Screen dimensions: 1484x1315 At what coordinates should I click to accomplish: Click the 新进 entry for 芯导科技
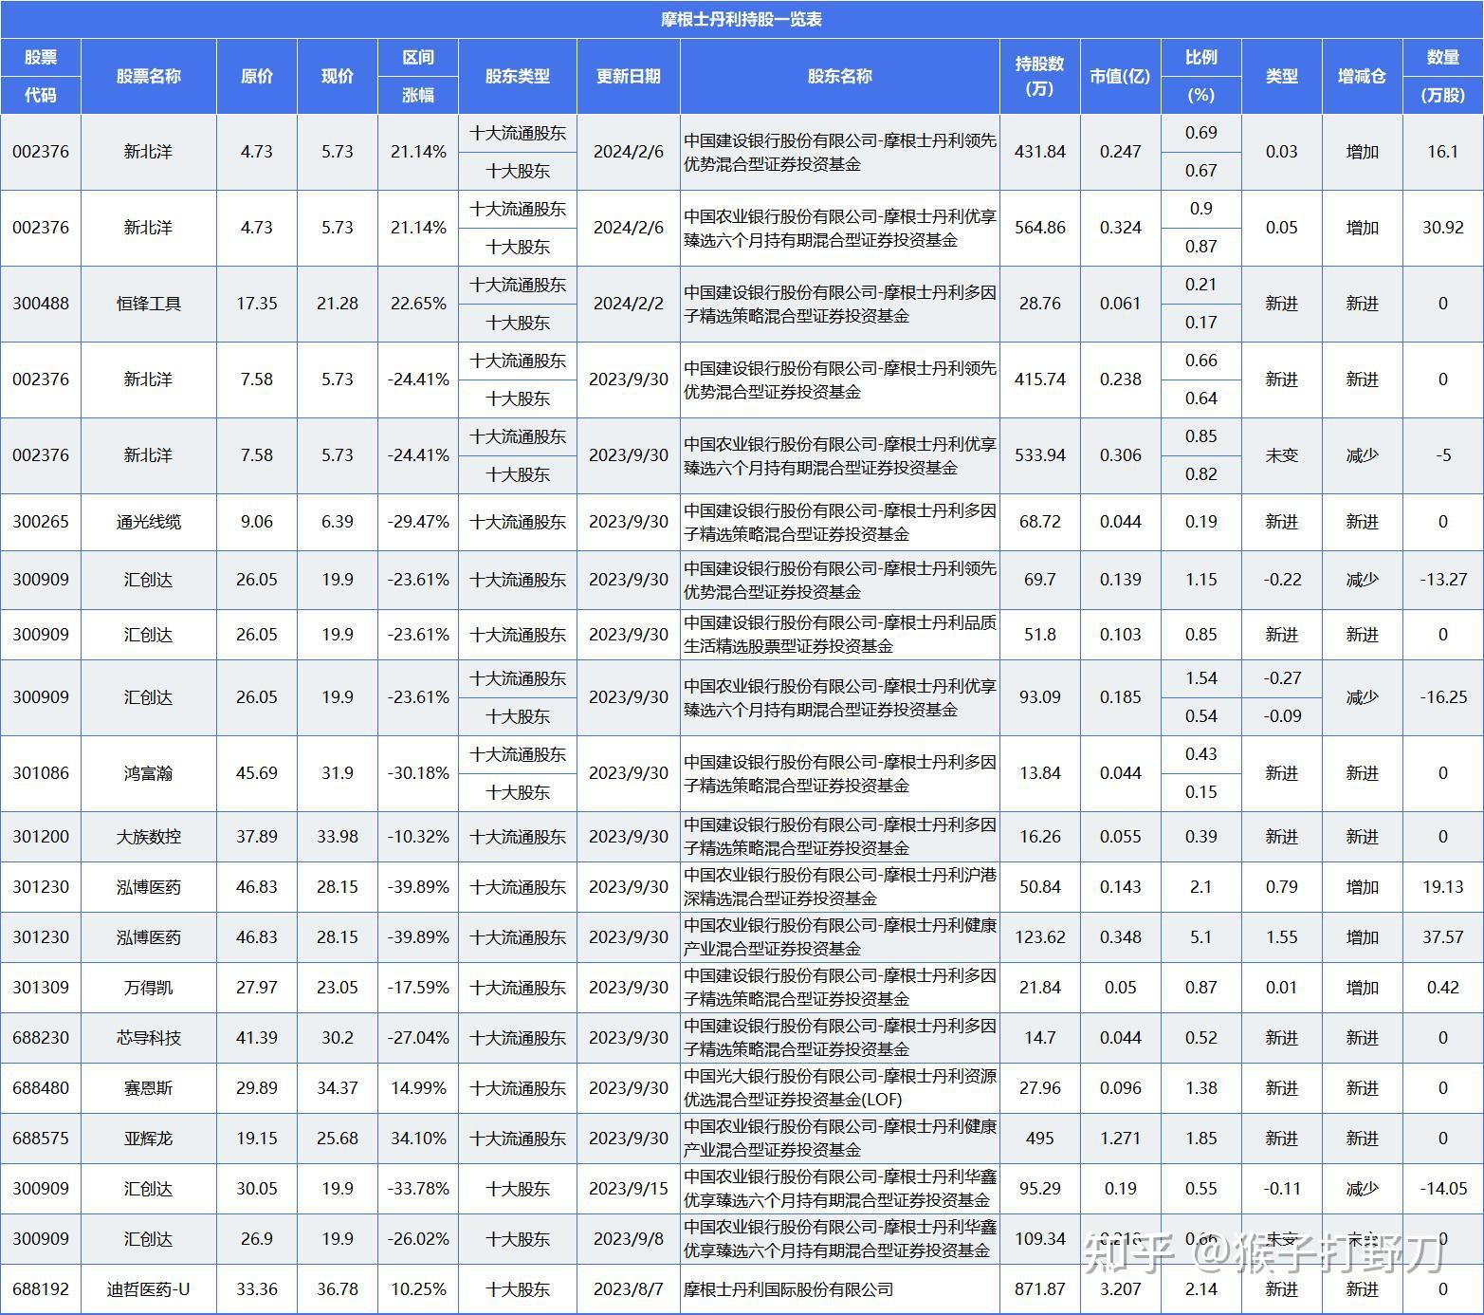[1282, 1037]
